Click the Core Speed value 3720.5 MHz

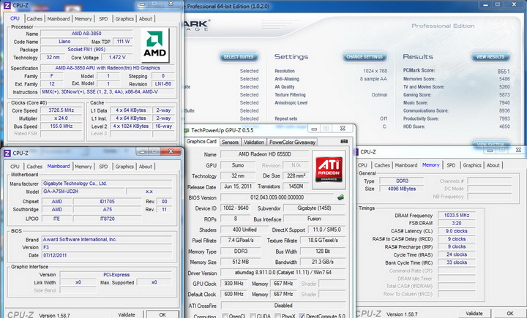click(x=61, y=110)
